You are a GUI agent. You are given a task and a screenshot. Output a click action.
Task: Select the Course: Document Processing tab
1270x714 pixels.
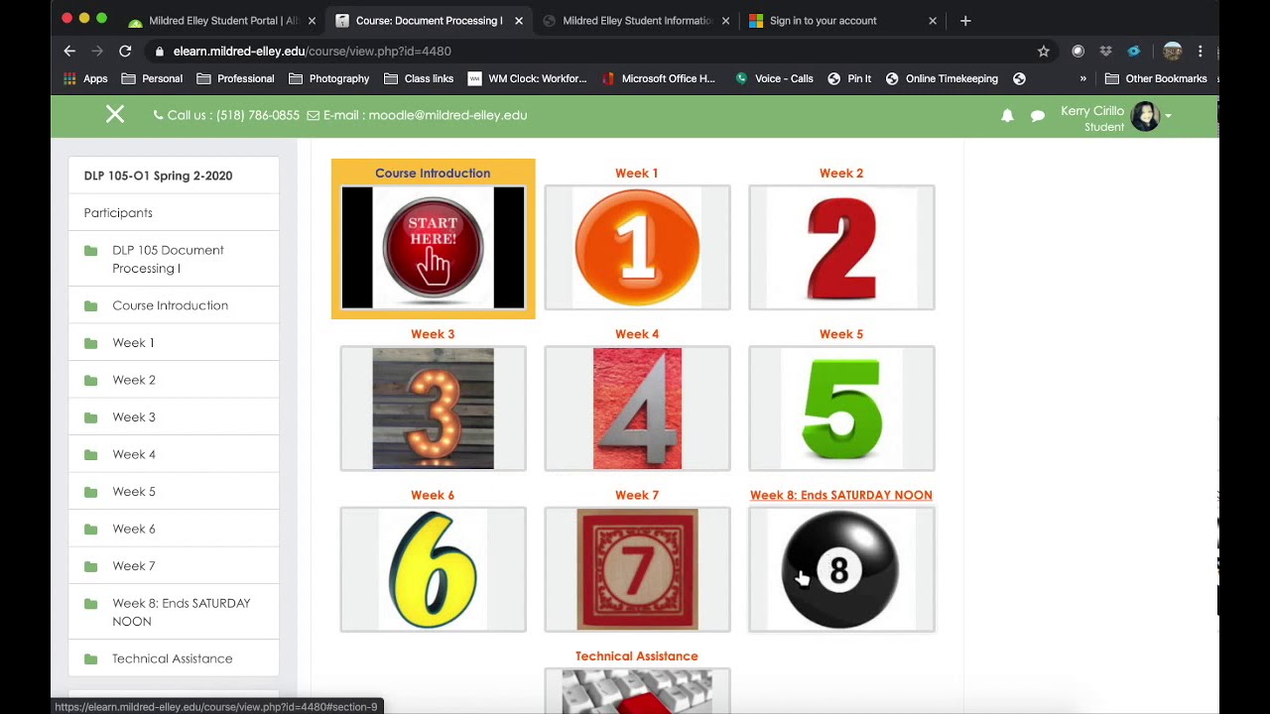coord(429,20)
